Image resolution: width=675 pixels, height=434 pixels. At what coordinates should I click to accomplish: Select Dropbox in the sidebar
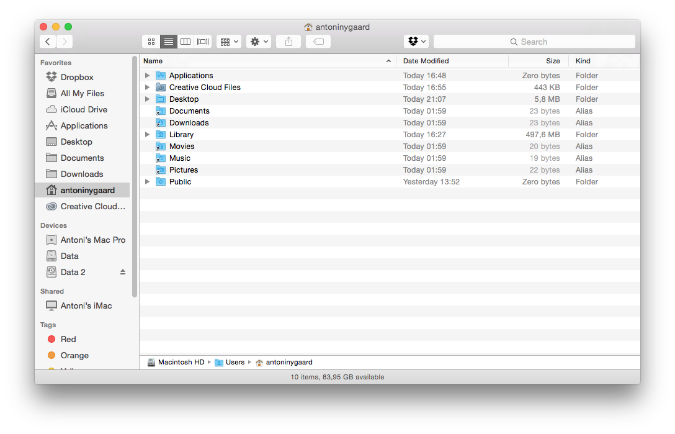tap(83, 77)
